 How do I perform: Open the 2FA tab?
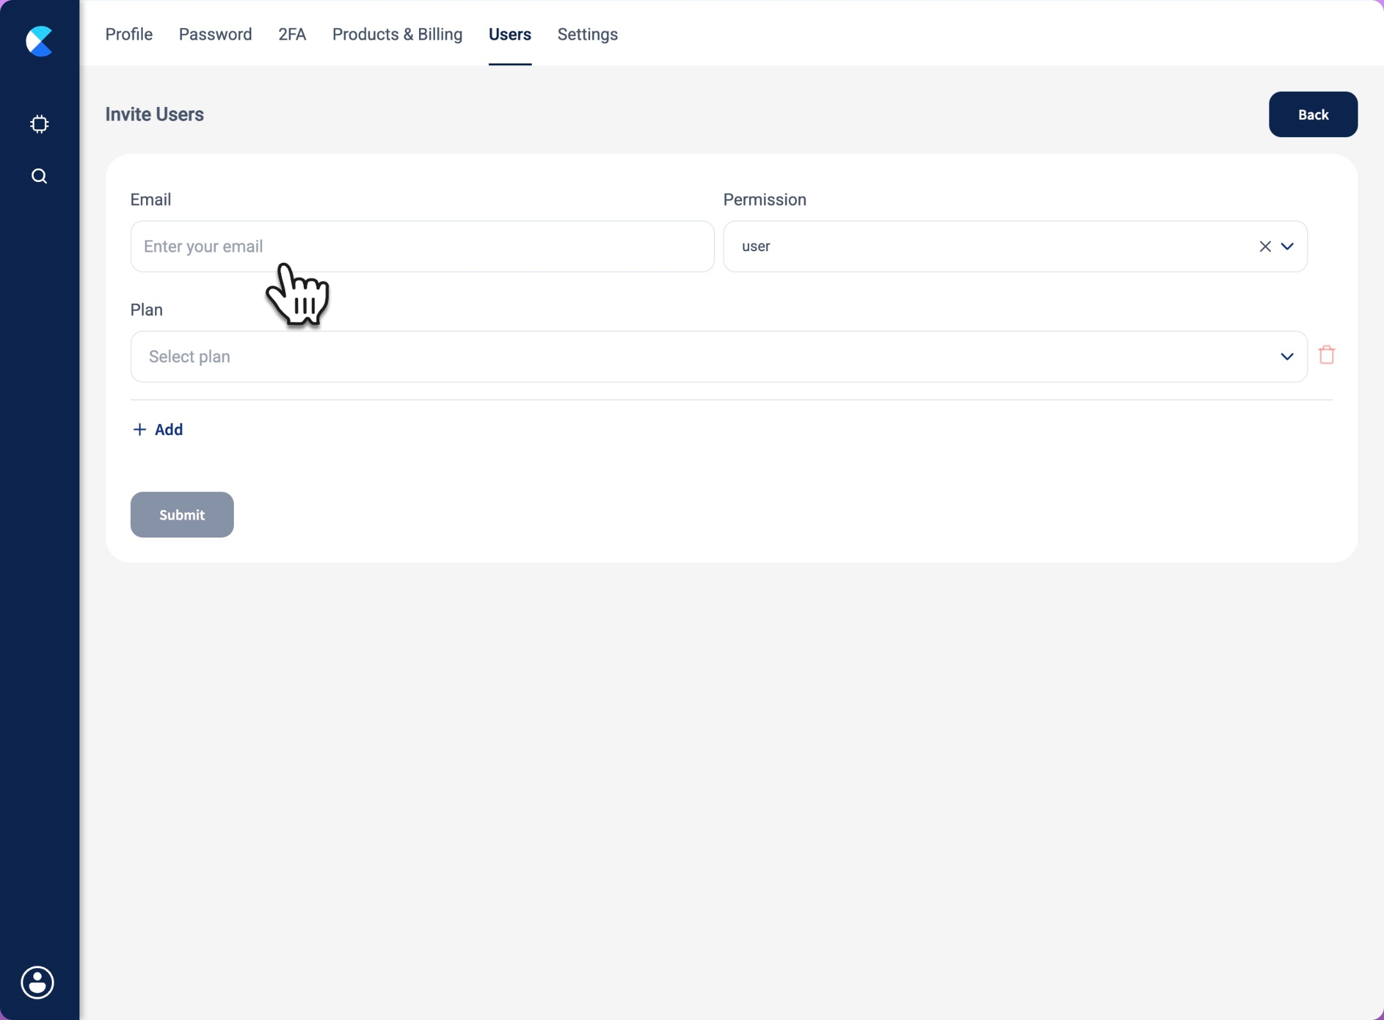[292, 35]
